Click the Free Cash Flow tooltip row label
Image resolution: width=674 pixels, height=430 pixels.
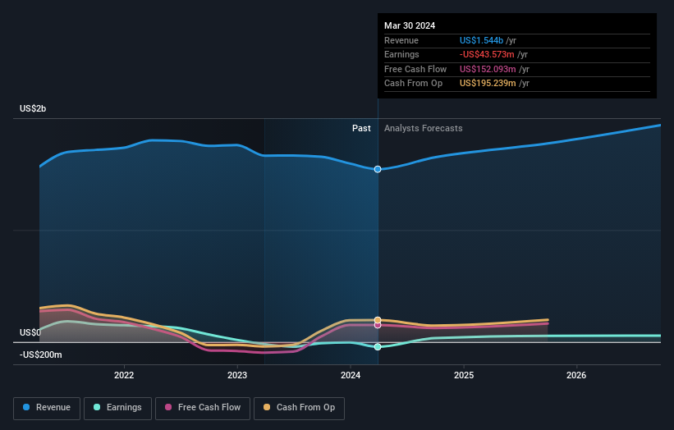415,69
